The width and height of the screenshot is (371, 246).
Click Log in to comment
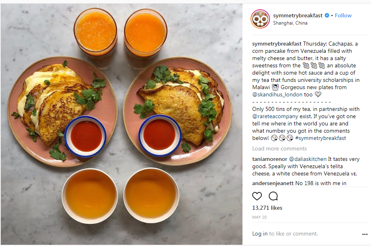(260, 233)
